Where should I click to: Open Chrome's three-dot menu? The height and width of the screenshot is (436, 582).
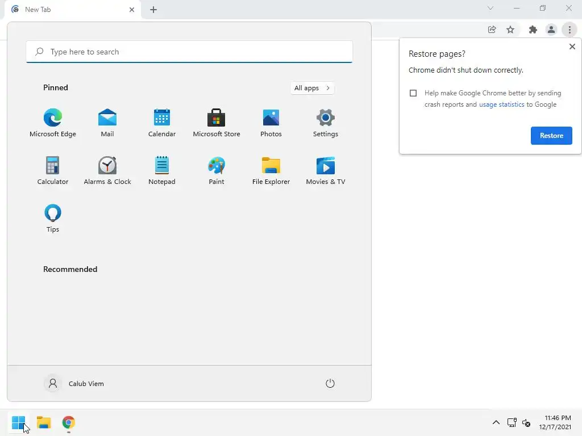[569, 30]
